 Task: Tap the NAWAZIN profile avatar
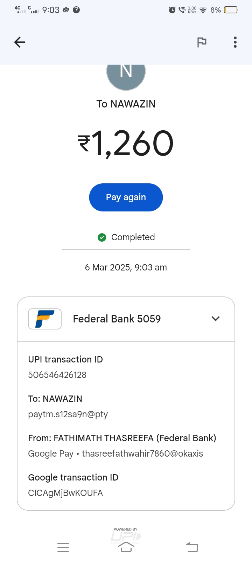[126, 74]
